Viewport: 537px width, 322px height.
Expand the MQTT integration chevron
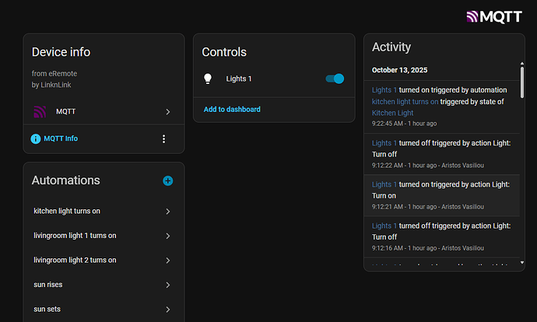[167, 112]
